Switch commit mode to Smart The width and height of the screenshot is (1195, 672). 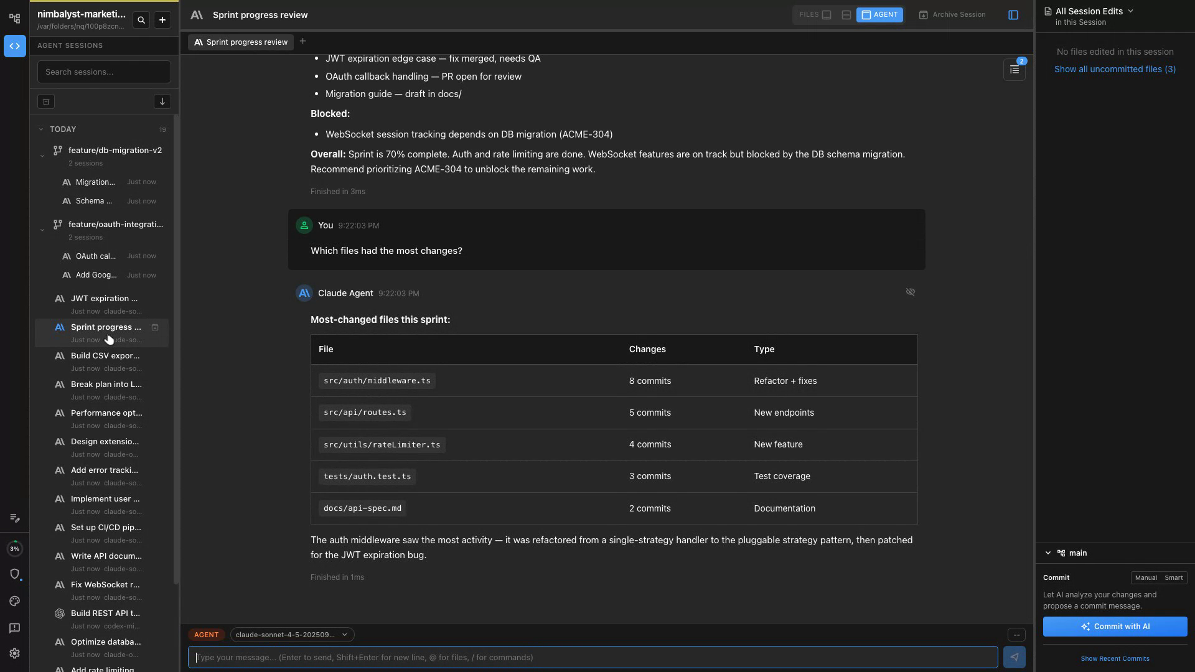1173,578
